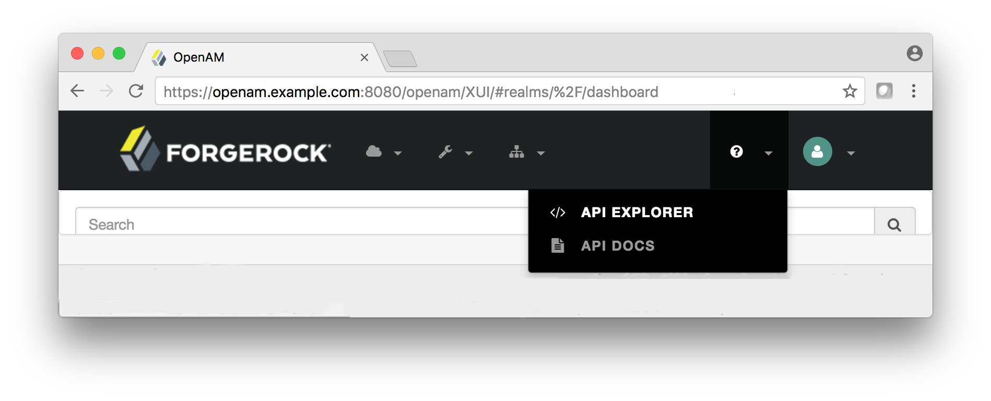Click the browser profile icon
Viewport: 991px width, 401px height.
click(x=914, y=53)
